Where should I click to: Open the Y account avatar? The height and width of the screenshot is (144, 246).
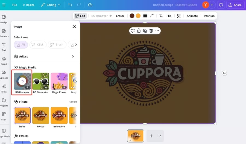tap(205, 5)
